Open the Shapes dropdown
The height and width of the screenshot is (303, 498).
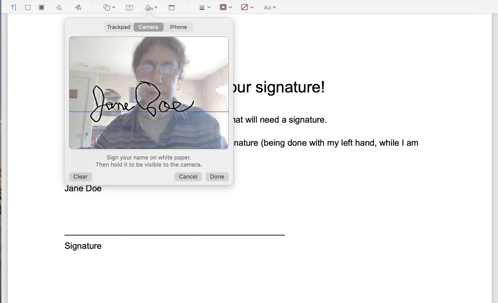click(x=109, y=7)
